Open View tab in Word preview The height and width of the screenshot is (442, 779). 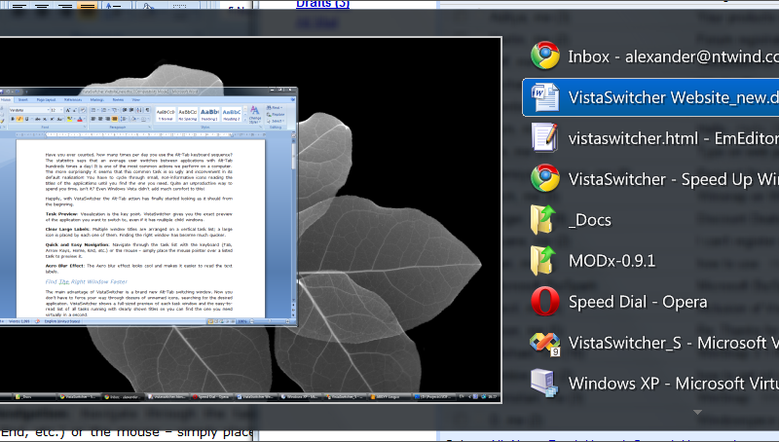click(x=135, y=100)
